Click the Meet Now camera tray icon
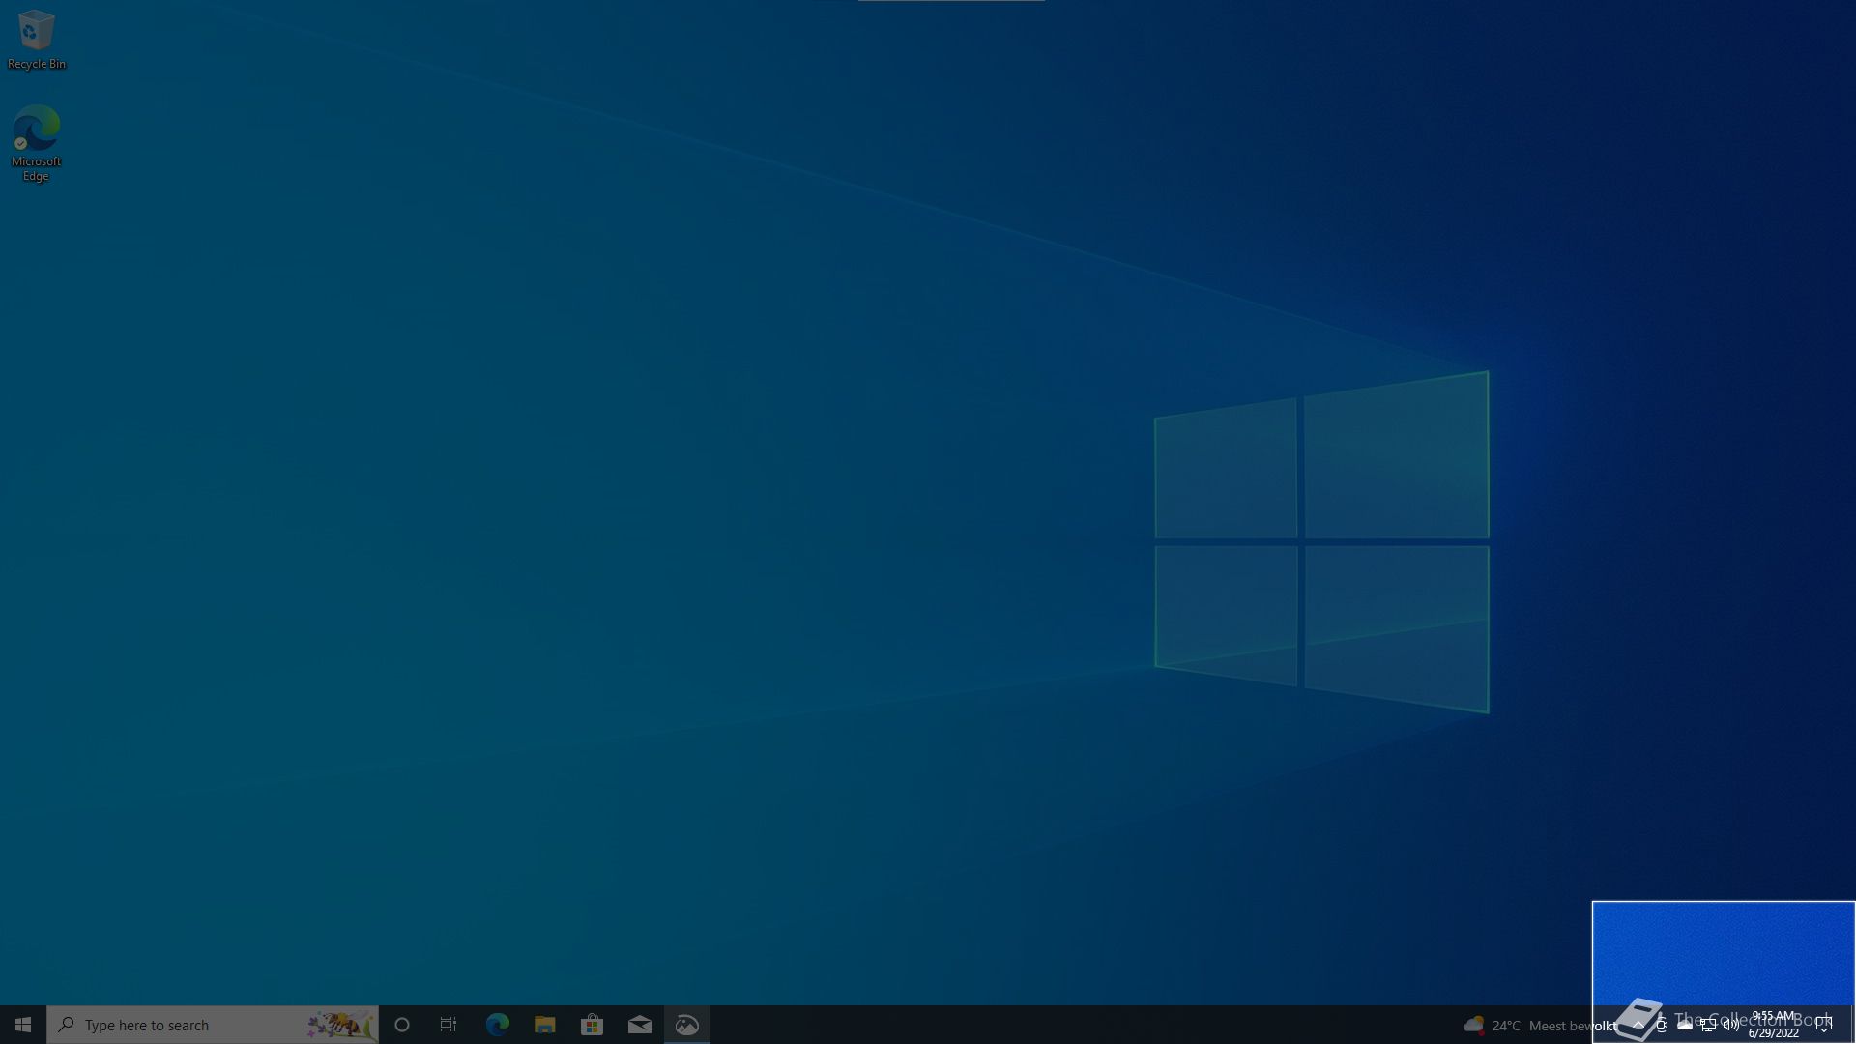The image size is (1856, 1044). 1662,1025
